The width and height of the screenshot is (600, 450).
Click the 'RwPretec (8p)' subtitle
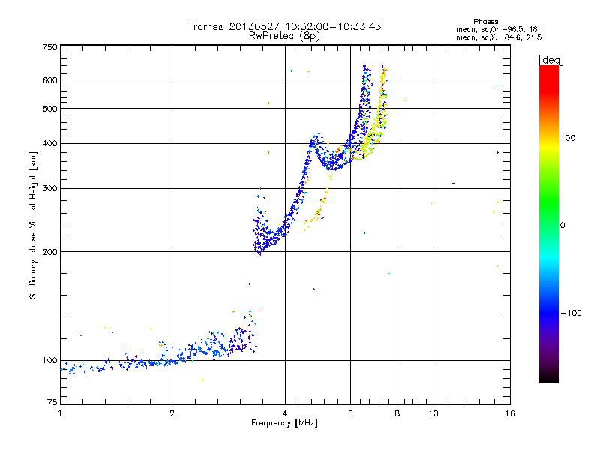[x=284, y=36]
